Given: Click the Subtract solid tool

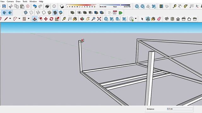Looking at the screenshot, I should 91,13.
